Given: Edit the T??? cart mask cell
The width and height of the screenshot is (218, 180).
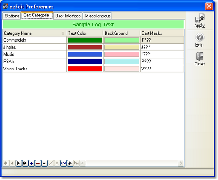Looking at the screenshot, I should pyautogui.click(x=162, y=40).
